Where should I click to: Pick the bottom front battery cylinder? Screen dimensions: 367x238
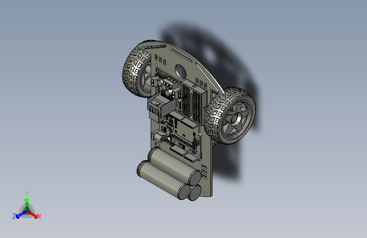coord(163,180)
